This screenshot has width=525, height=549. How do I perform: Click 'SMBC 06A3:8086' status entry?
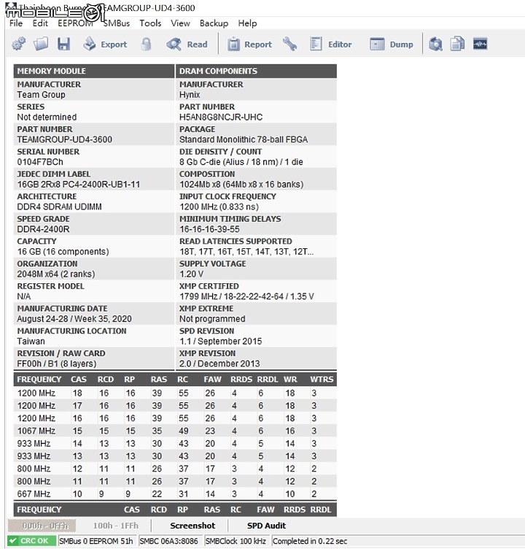[x=169, y=541]
